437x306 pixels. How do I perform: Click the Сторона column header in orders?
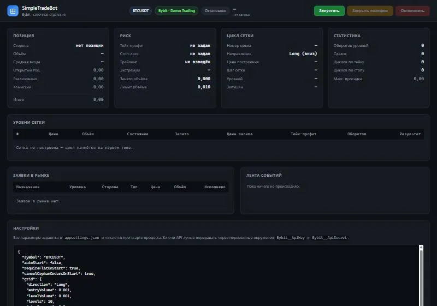(x=110, y=187)
